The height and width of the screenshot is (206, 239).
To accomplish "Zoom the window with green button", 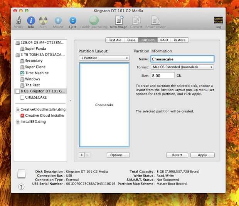I will [27, 11].
